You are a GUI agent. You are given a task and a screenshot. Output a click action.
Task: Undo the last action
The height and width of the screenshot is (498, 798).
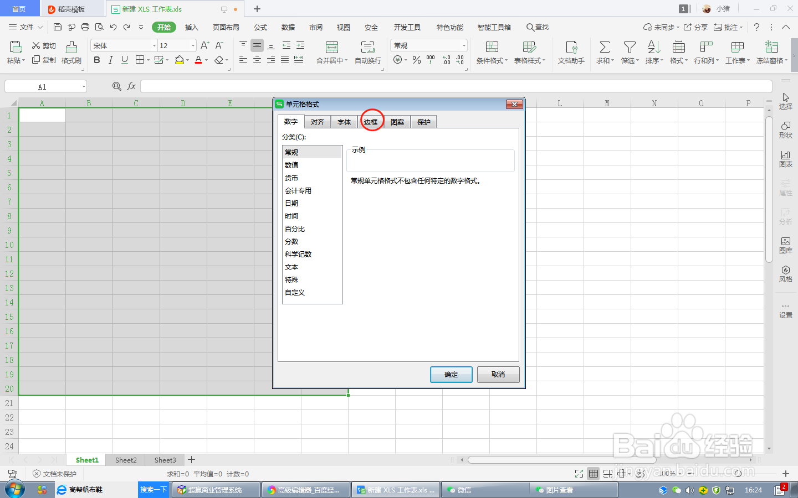[113, 27]
